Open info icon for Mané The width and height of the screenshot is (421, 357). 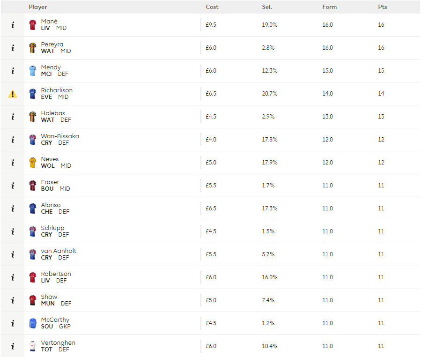pos(13,25)
